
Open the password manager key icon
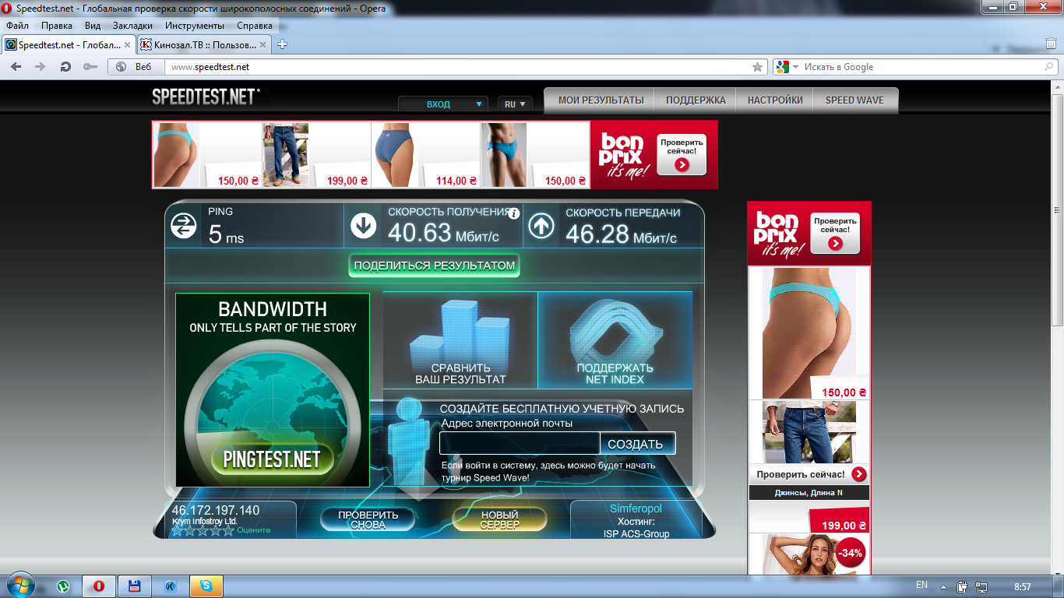(90, 67)
